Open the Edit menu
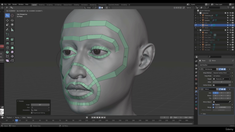 10,4
